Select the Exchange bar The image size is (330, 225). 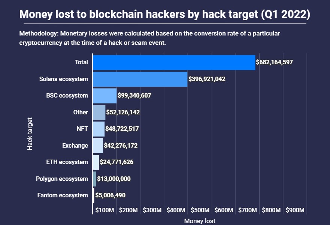point(98,146)
